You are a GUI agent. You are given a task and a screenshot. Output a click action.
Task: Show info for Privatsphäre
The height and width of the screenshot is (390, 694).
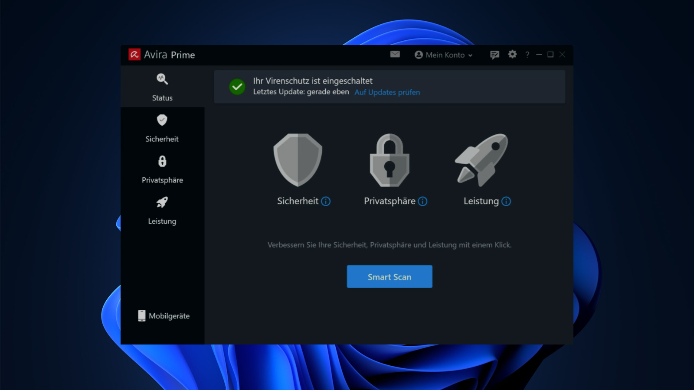coord(422,201)
